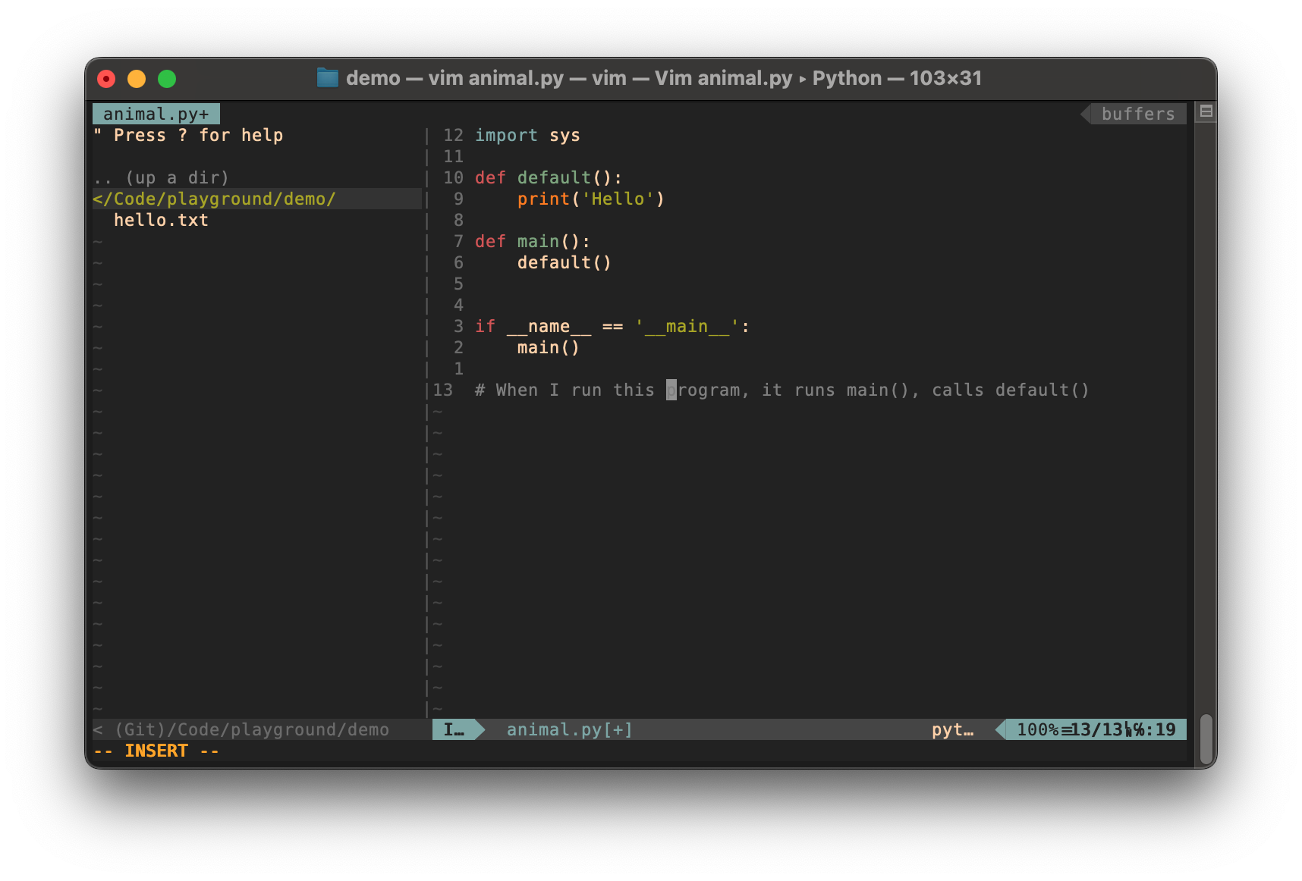Viewport: 1302px width, 881px height.
Task: Switch to the animal.py+ tab
Action: point(156,113)
